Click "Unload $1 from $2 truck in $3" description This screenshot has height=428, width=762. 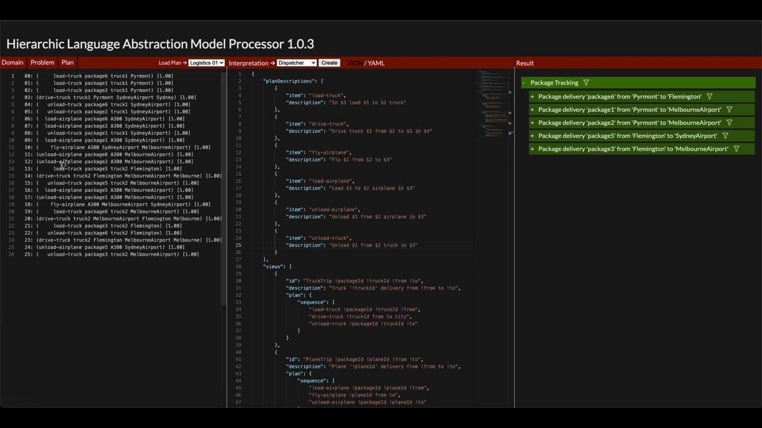[x=373, y=245]
